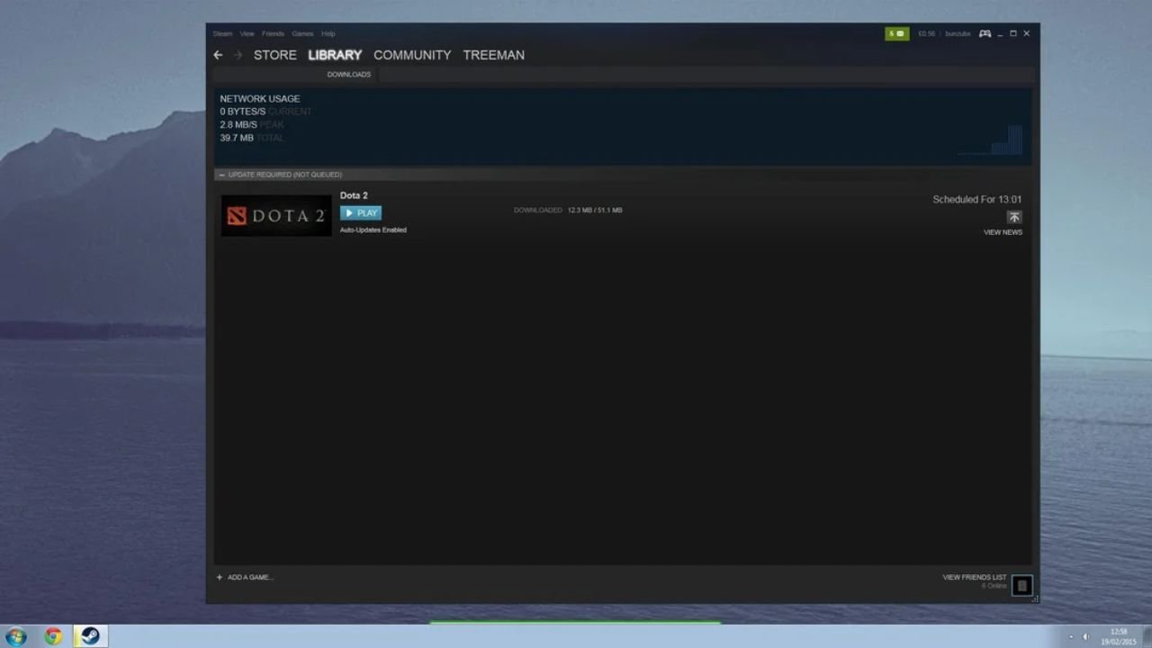
Task: Open Google Chrome from the taskbar
Action: coord(53,636)
